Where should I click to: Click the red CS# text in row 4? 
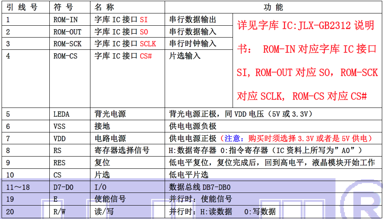point(146,56)
